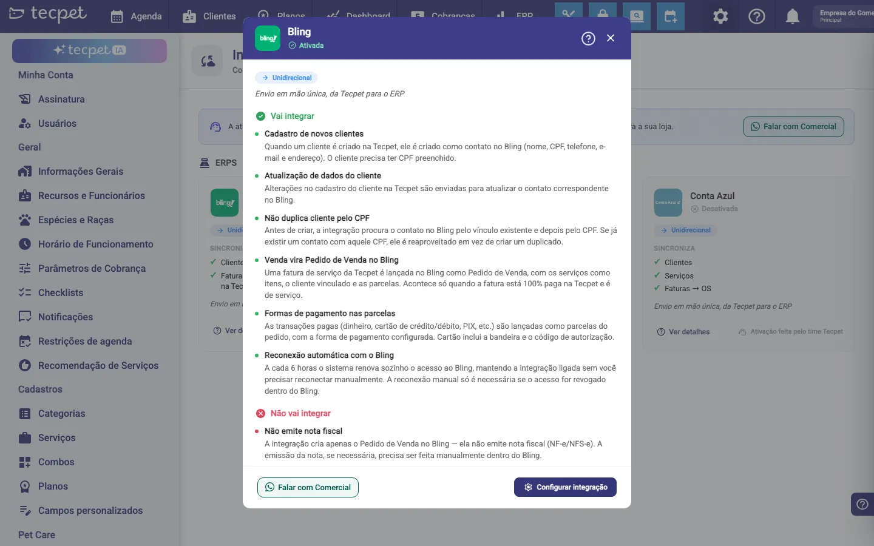Viewport: 874px width, 546px height.
Task: Open settings gear in top bar
Action: [720, 16]
